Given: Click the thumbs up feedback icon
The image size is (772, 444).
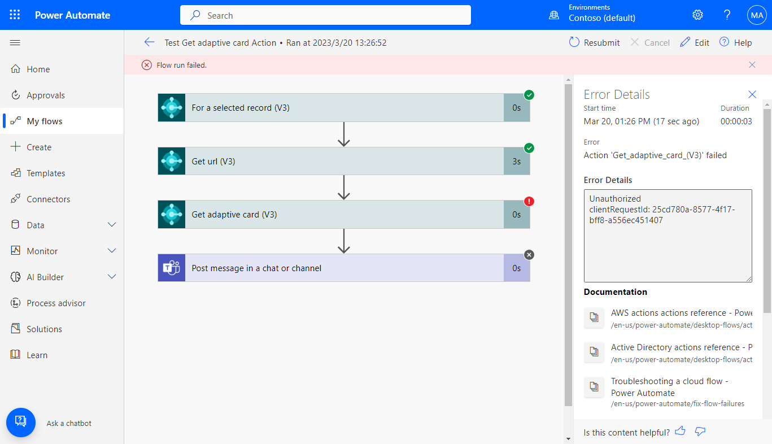Looking at the screenshot, I should 680,432.
